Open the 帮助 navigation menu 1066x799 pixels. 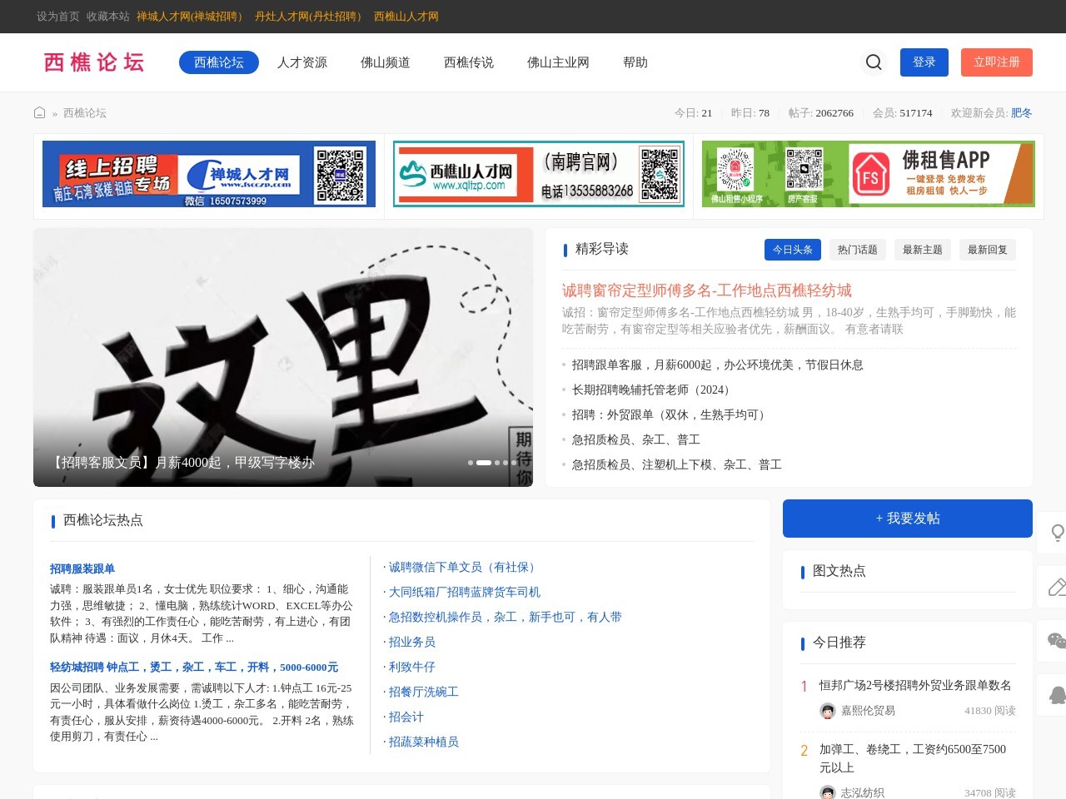(x=635, y=62)
